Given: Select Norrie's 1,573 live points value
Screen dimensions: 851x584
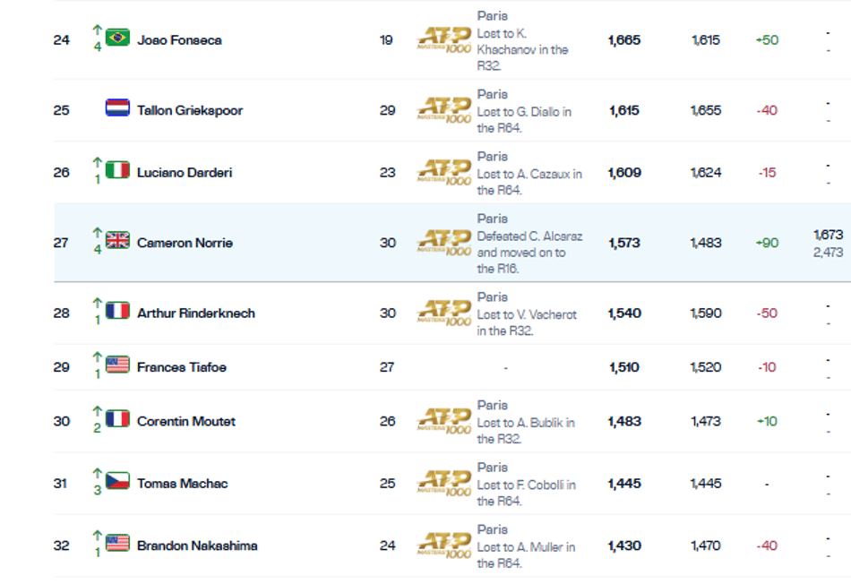Looking at the screenshot, I should click(624, 243).
